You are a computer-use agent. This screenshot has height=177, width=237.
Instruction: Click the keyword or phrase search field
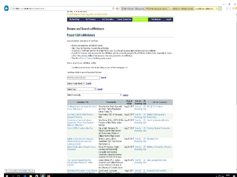point(83,78)
